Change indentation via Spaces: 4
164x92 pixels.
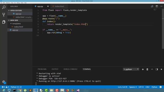pyautogui.click(x=133, y=87)
